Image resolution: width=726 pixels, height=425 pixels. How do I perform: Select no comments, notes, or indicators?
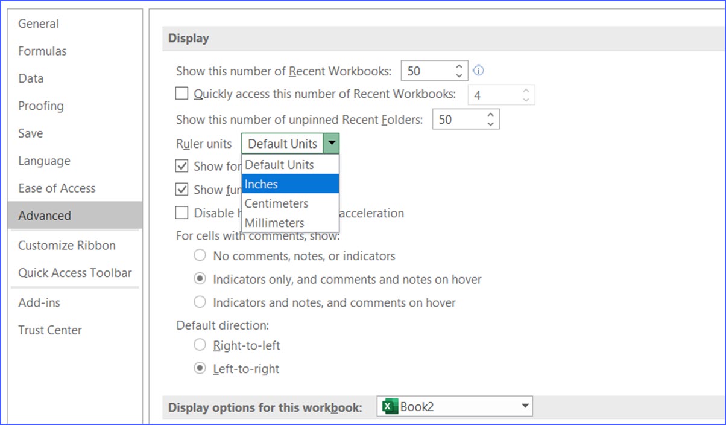coord(200,255)
